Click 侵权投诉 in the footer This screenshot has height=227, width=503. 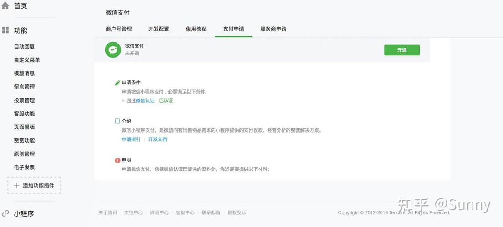click(237, 212)
